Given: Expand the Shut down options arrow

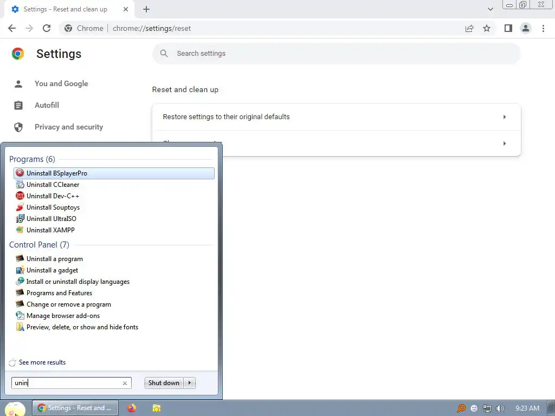Looking at the screenshot, I should coord(190,383).
